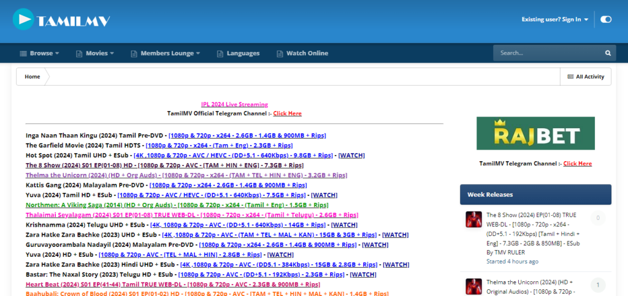Open Thalaimai Seyalagam S01 link
628x296 pixels.
(x=192, y=215)
